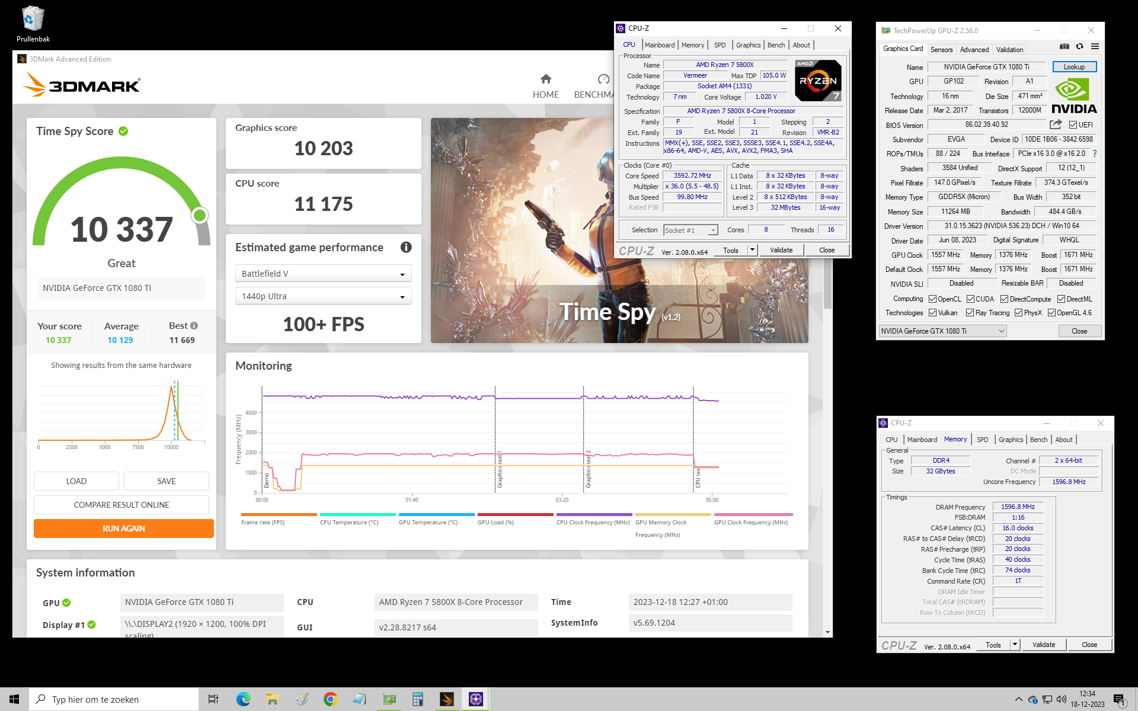
Task: Open the Prullenbak recycle bin icon
Action: (33, 24)
